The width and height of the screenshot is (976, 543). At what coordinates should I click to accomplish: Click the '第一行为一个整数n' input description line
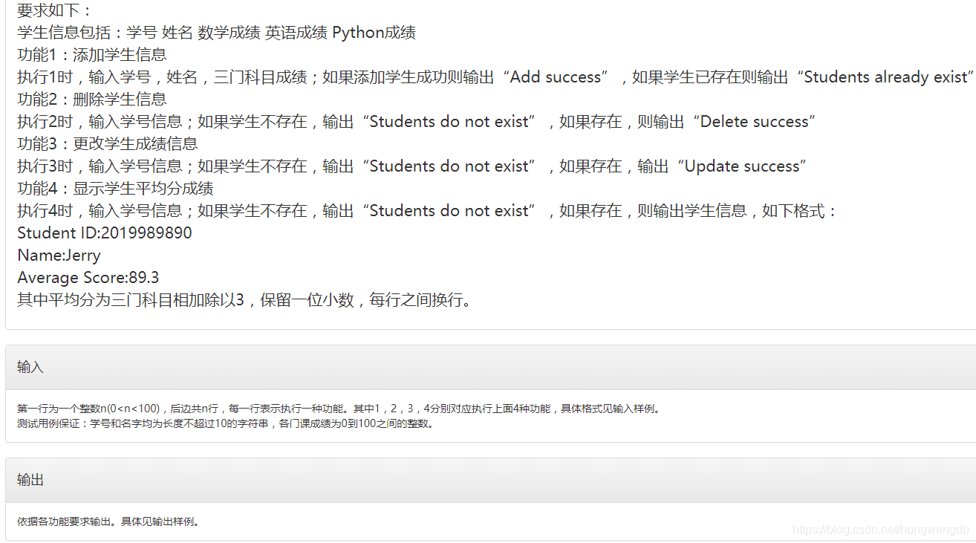339,409
